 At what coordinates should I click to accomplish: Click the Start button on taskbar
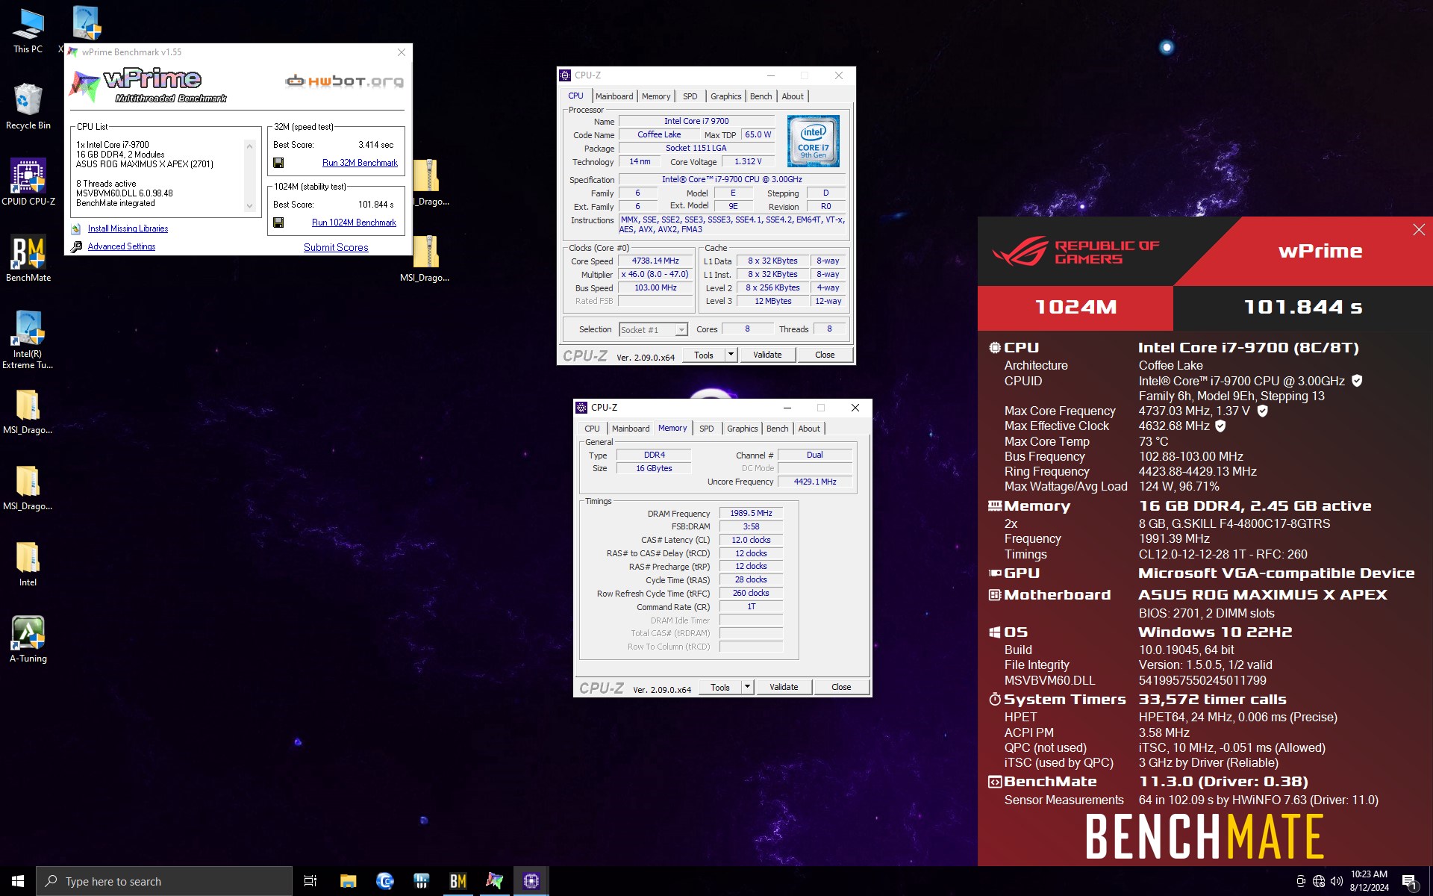pos(18,881)
